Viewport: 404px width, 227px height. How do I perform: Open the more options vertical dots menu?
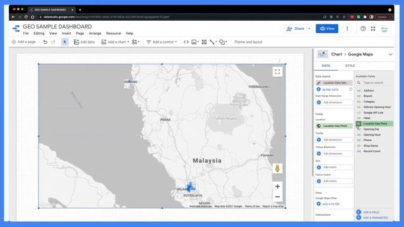pyautogui.click(x=347, y=28)
